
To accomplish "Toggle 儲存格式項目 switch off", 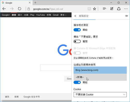I will (77, 30).
